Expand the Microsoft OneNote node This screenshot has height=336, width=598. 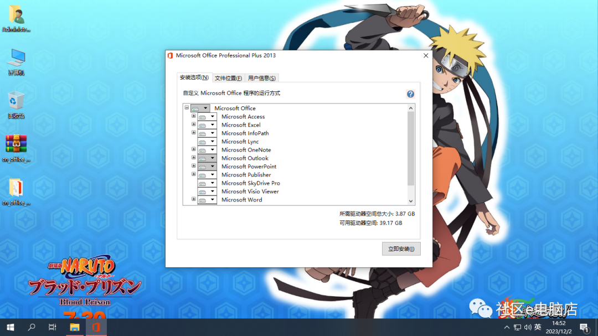[194, 149]
